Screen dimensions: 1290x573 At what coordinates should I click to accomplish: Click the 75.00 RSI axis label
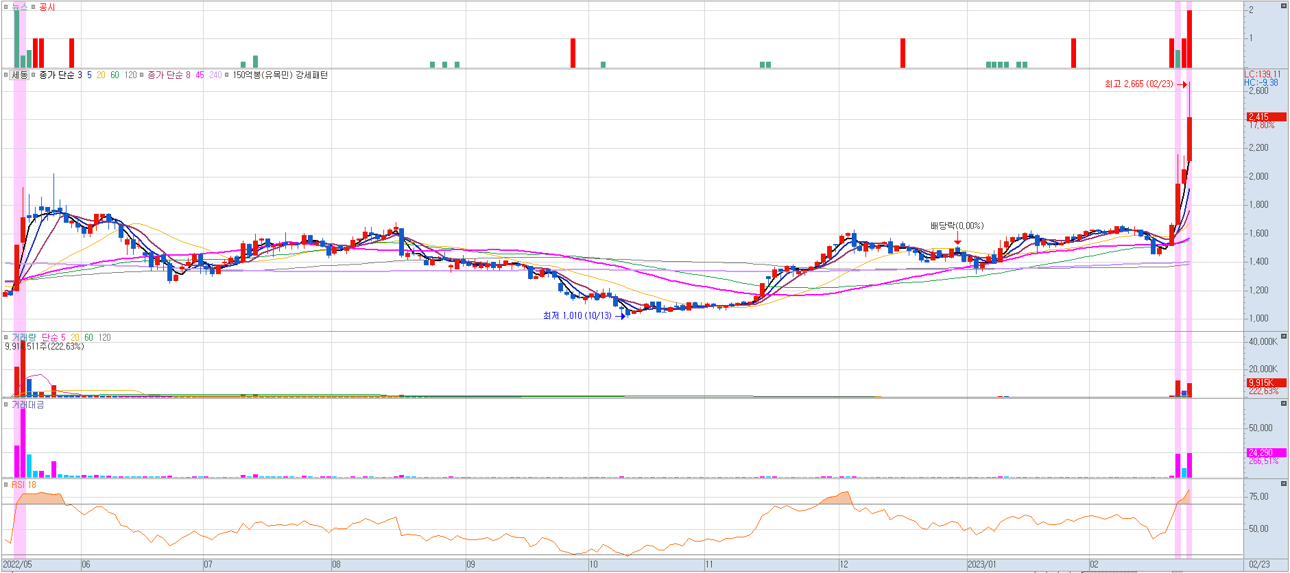point(1258,496)
